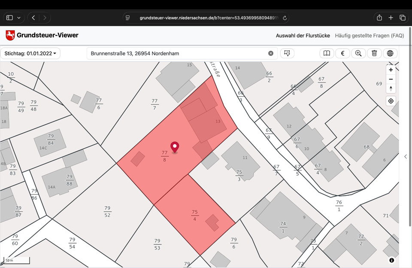Click the Brunnenstraße 13 address search field
Viewport: 412px width, 268px height.
click(x=178, y=53)
